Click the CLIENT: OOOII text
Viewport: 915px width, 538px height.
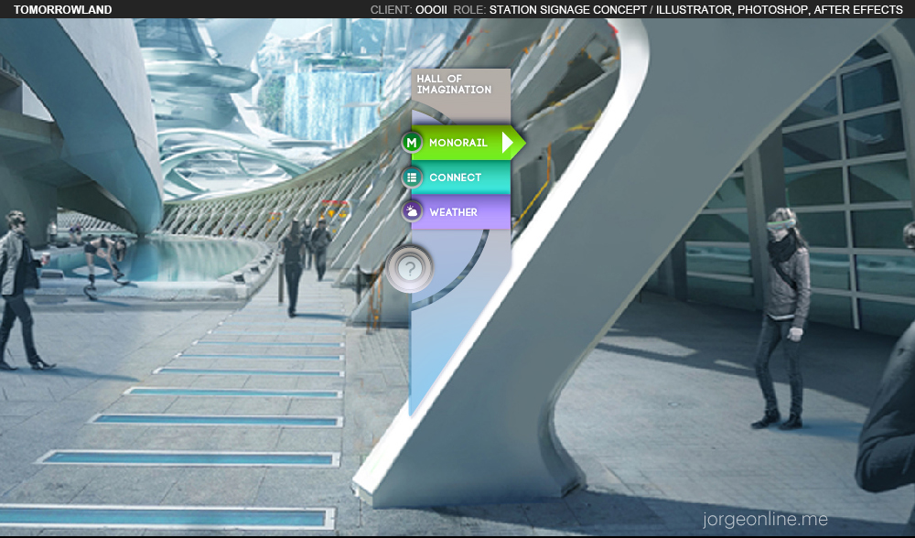408,9
